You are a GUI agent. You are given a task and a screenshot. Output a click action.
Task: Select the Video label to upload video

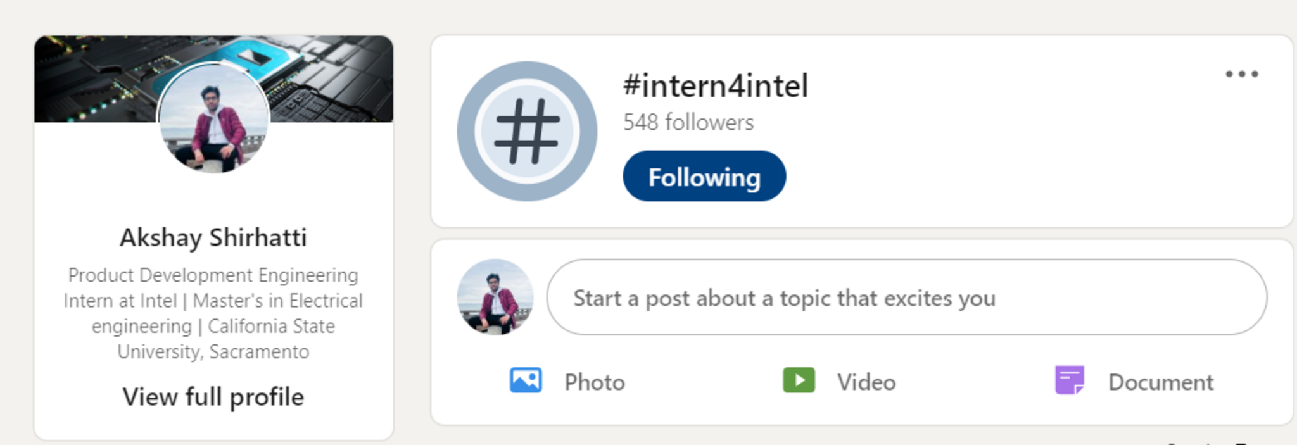click(866, 382)
